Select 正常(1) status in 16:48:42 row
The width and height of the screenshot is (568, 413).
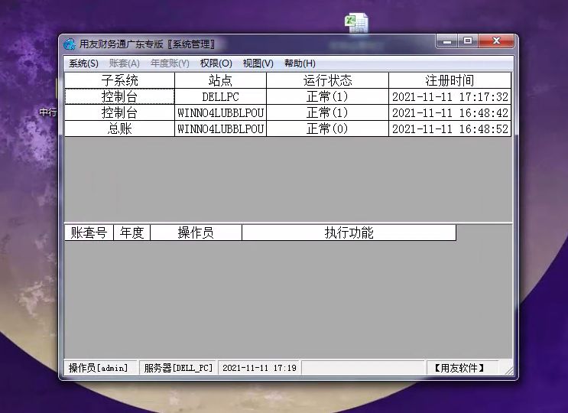327,112
